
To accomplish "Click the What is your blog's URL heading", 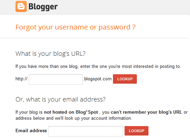I will pyautogui.click(x=51, y=54).
